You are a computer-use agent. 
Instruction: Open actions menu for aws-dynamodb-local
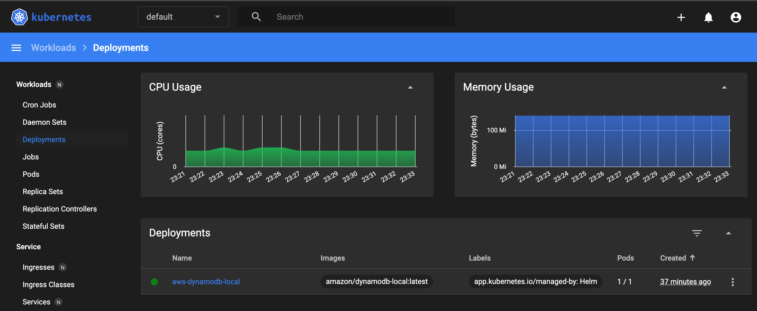[732, 282]
